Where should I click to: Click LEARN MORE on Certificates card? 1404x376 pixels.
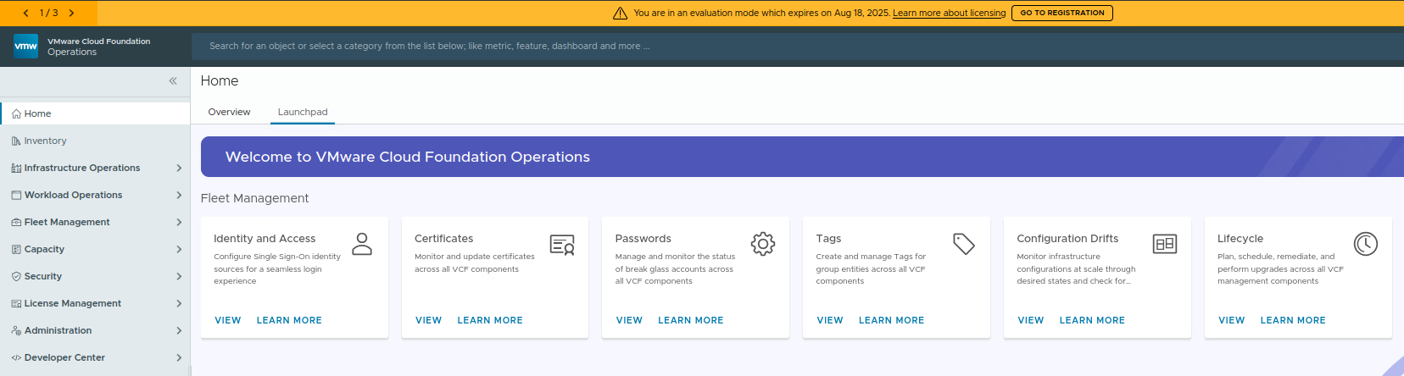[490, 320]
